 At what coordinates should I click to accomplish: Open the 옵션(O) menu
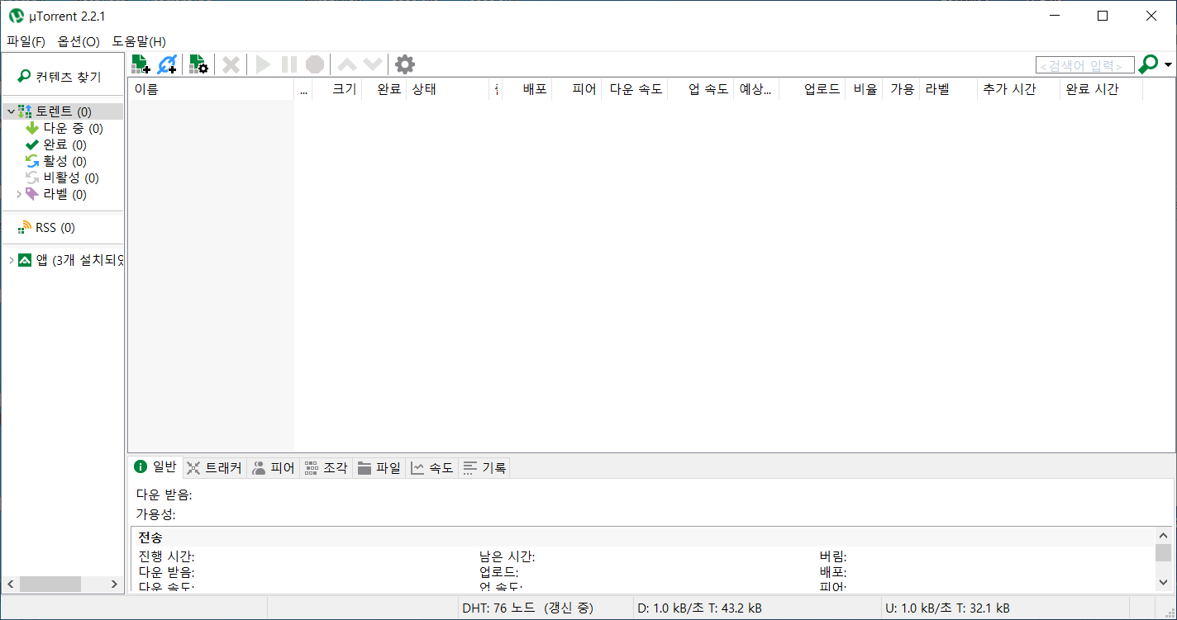click(x=79, y=41)
